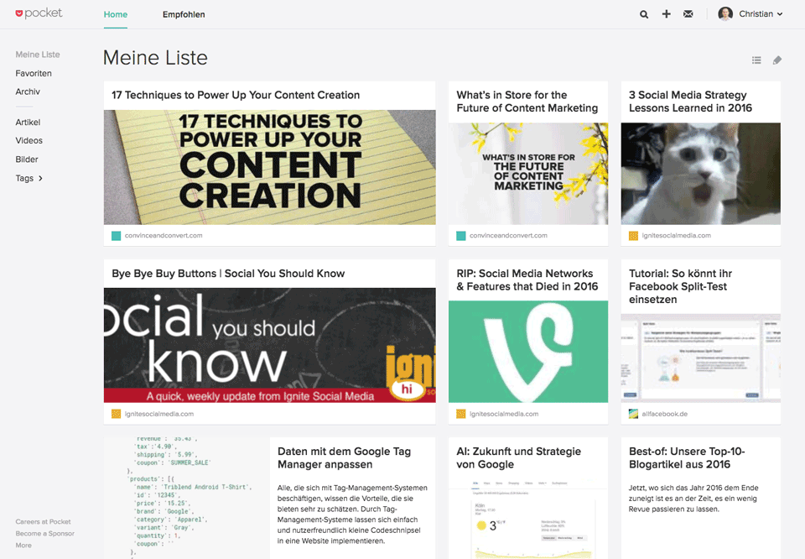This screenshot has height=559, width=805.
Task: Open Favoriten in the sidebar
Action: point(34,73)
